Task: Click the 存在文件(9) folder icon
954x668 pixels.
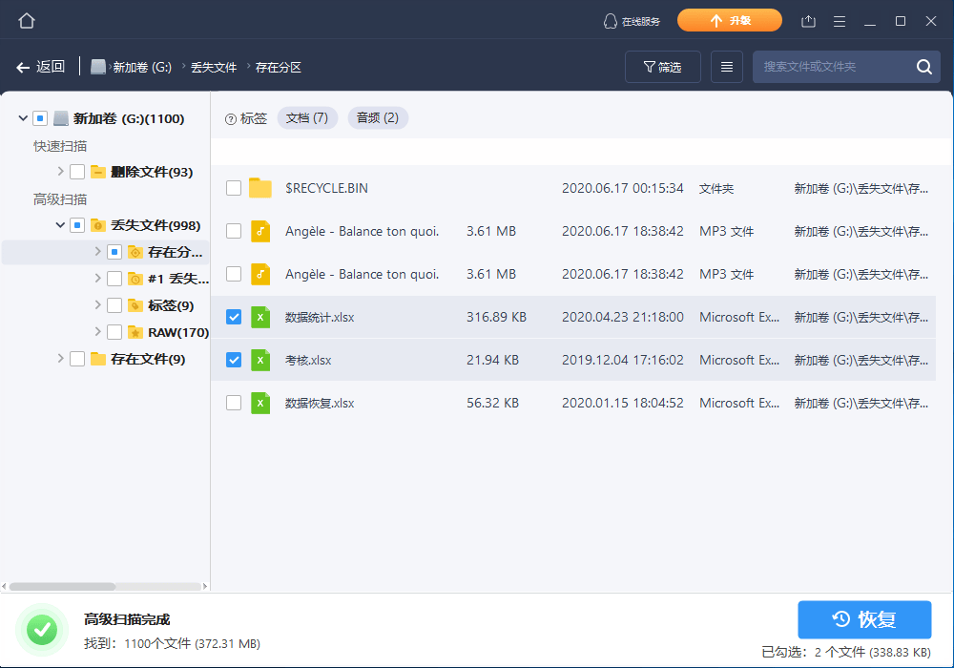Action: 98,359
